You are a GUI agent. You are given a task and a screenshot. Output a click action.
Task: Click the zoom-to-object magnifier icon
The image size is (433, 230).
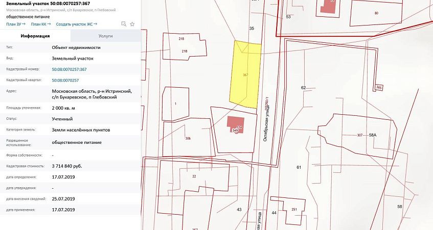pyautogui.click(x=124, y=24)
